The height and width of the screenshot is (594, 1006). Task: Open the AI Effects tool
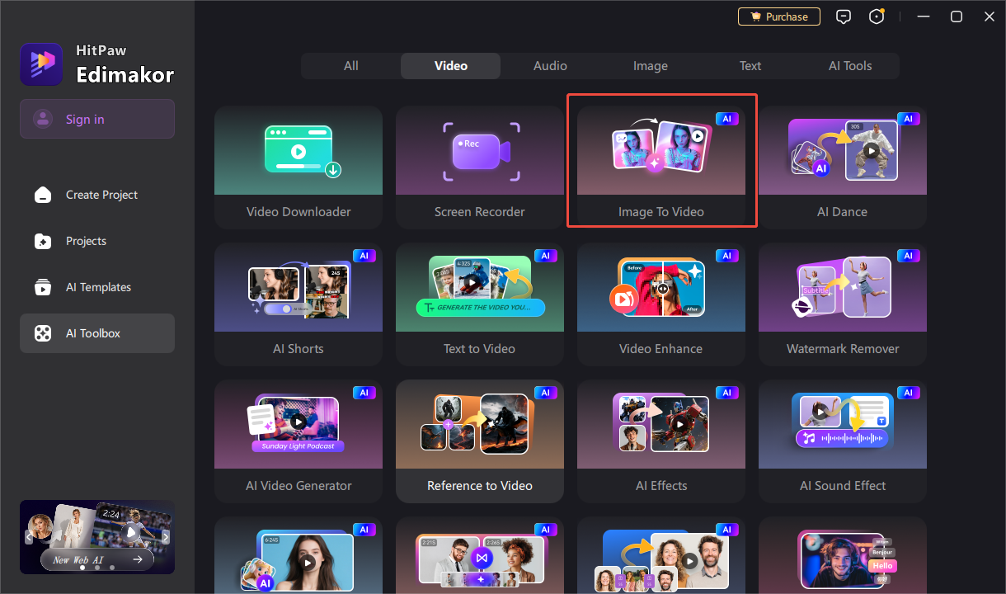661,441
